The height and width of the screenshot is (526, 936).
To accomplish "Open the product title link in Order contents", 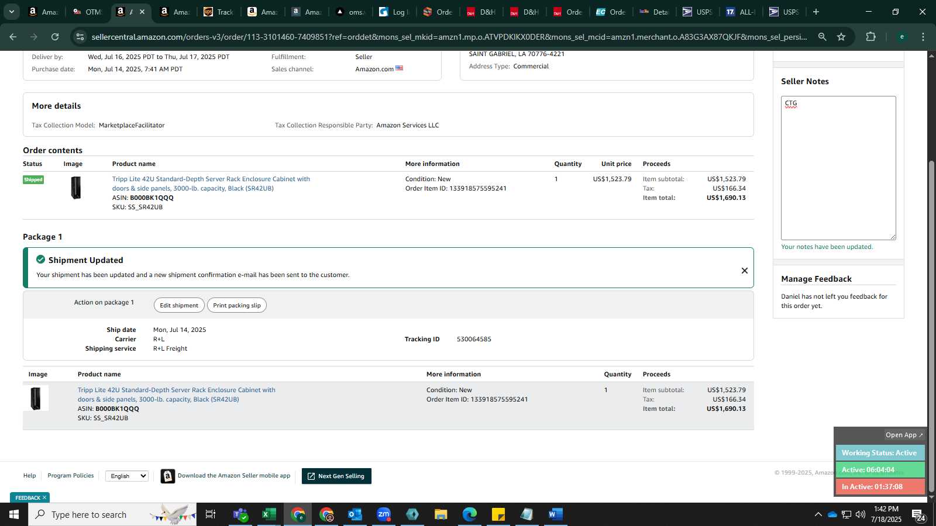I will [x=211, y=184].
